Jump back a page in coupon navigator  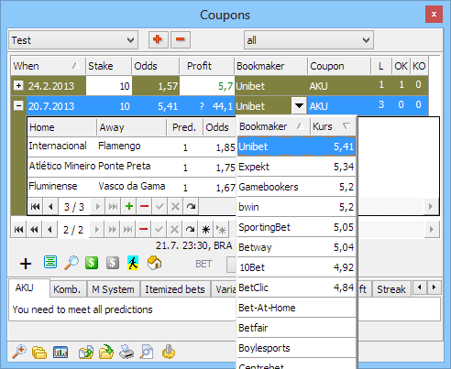pyautogui.click(x=35, y=230)
